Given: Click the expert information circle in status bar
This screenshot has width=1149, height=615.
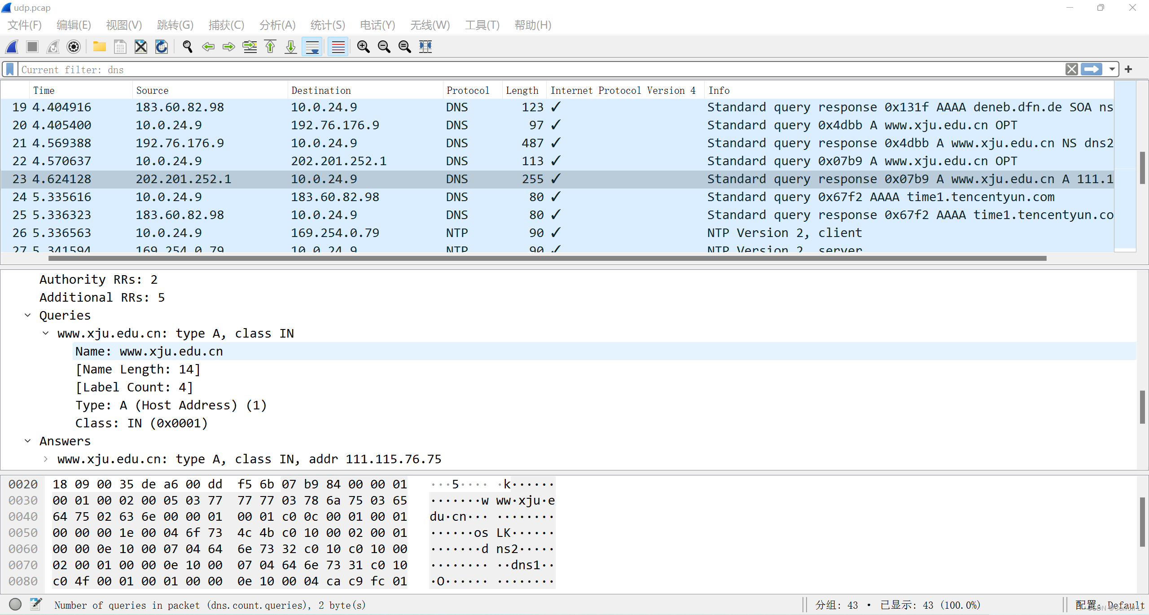Looking at the screenshot, I should tap(15, 604).
